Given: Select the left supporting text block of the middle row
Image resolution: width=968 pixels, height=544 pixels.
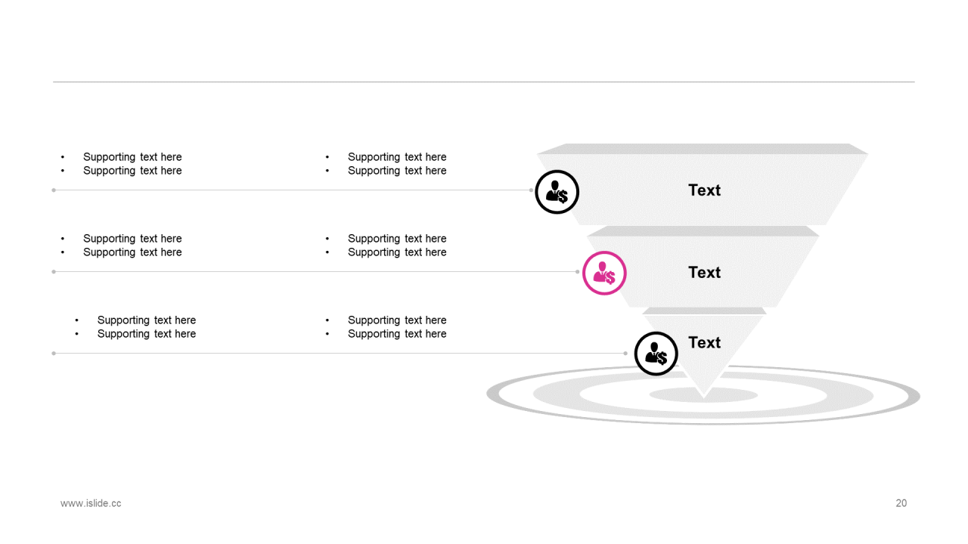Looking at the screenshot, I should [132, 246].
